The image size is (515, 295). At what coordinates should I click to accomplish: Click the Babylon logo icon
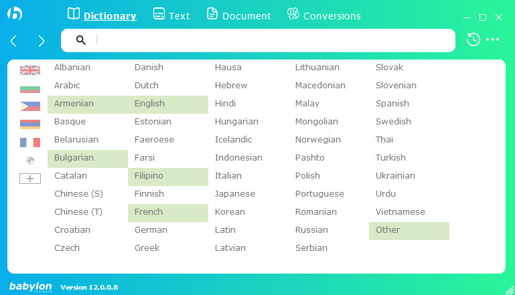[15, 14]
